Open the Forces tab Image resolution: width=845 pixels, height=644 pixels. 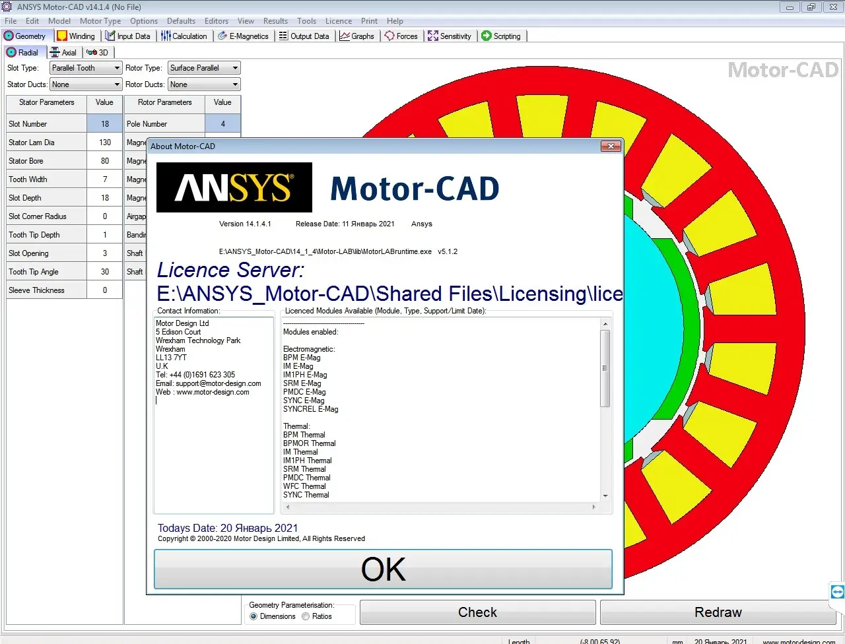401,36
